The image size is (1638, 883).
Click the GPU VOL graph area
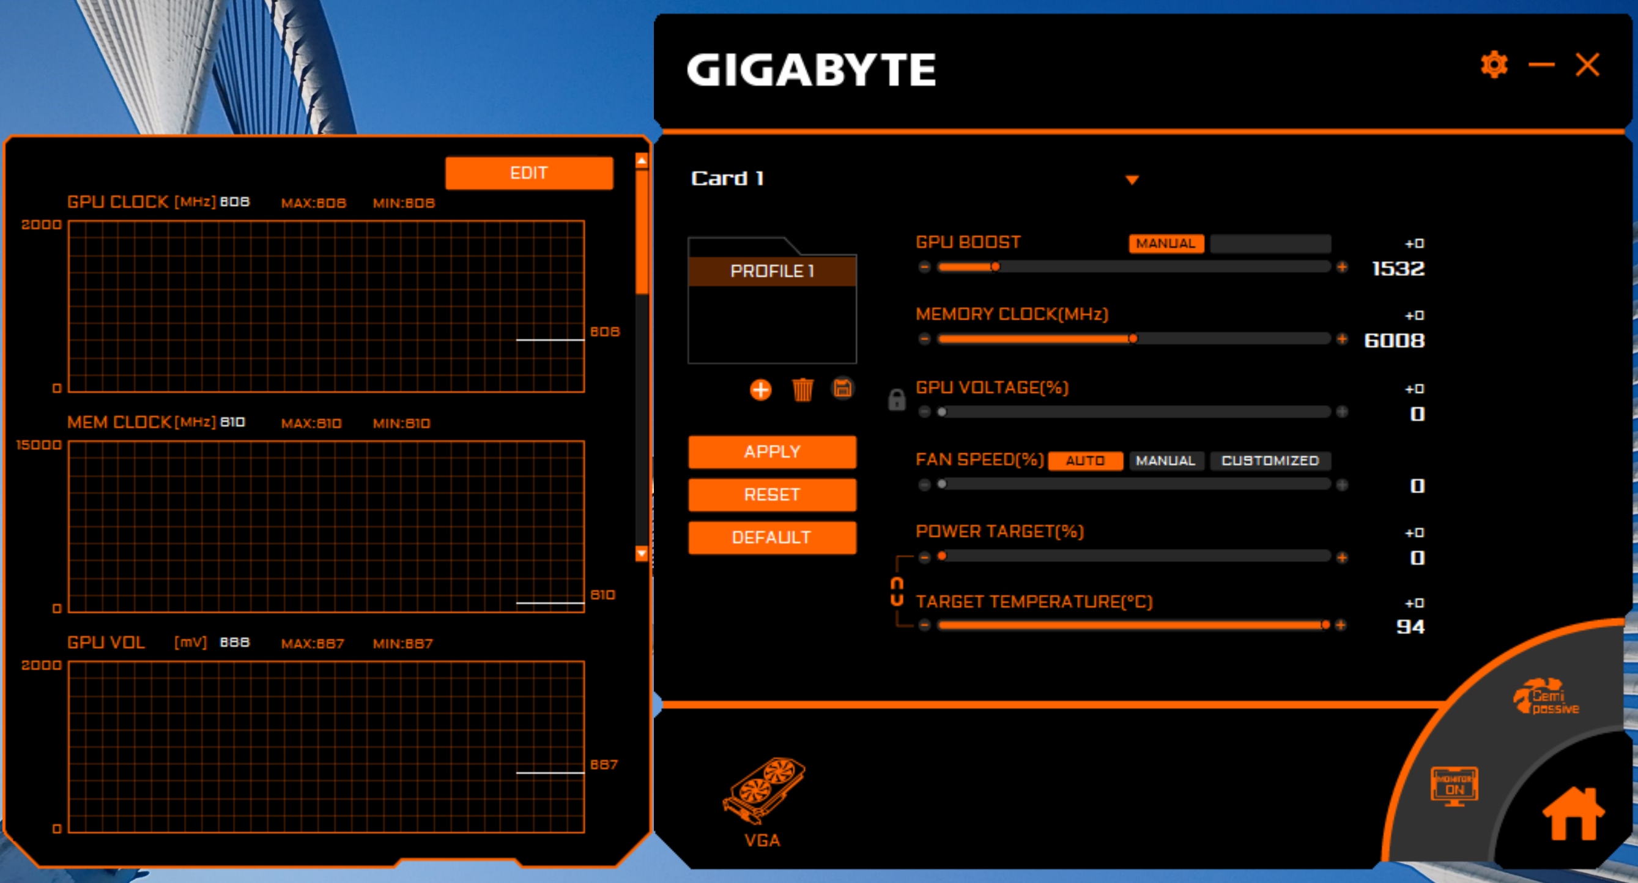point(326,747)
